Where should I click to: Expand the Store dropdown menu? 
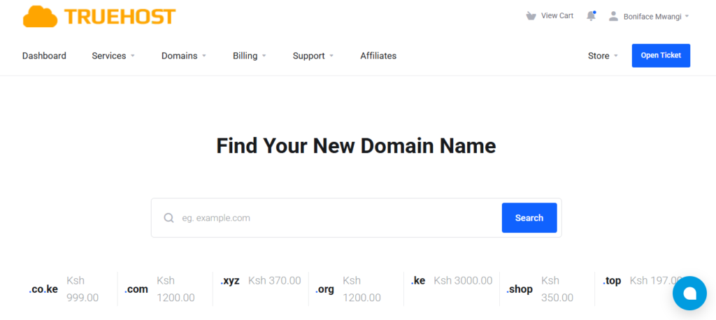603,56
